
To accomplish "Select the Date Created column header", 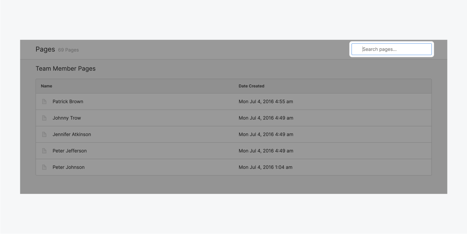I will pyautogui.click(x=251, y=86).
